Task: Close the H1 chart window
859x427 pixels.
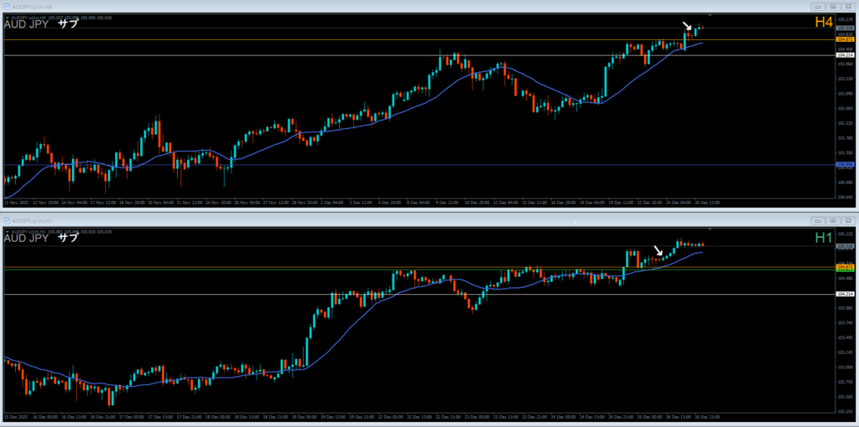Action: click(x=846, y=219)
